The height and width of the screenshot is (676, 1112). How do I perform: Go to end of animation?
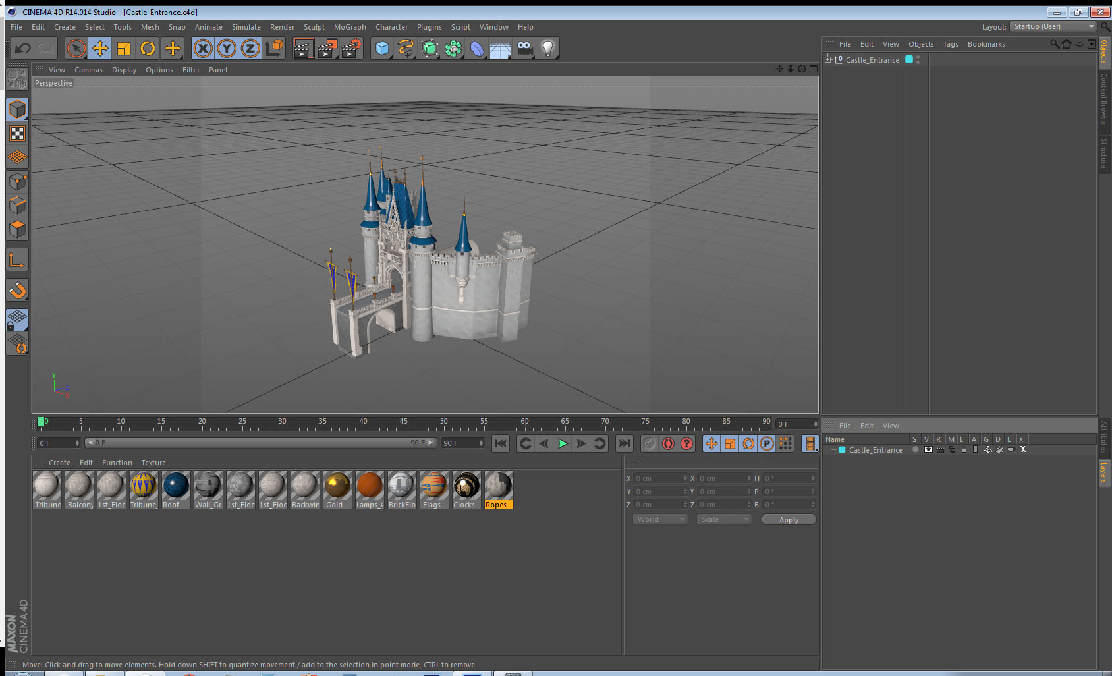[625, 443]
